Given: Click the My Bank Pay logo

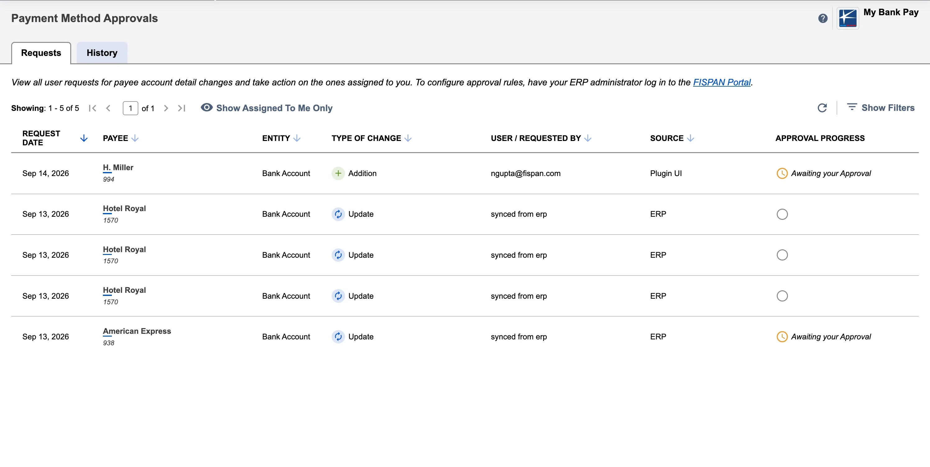Looking at the screenshot, I should tap(848, 18).
